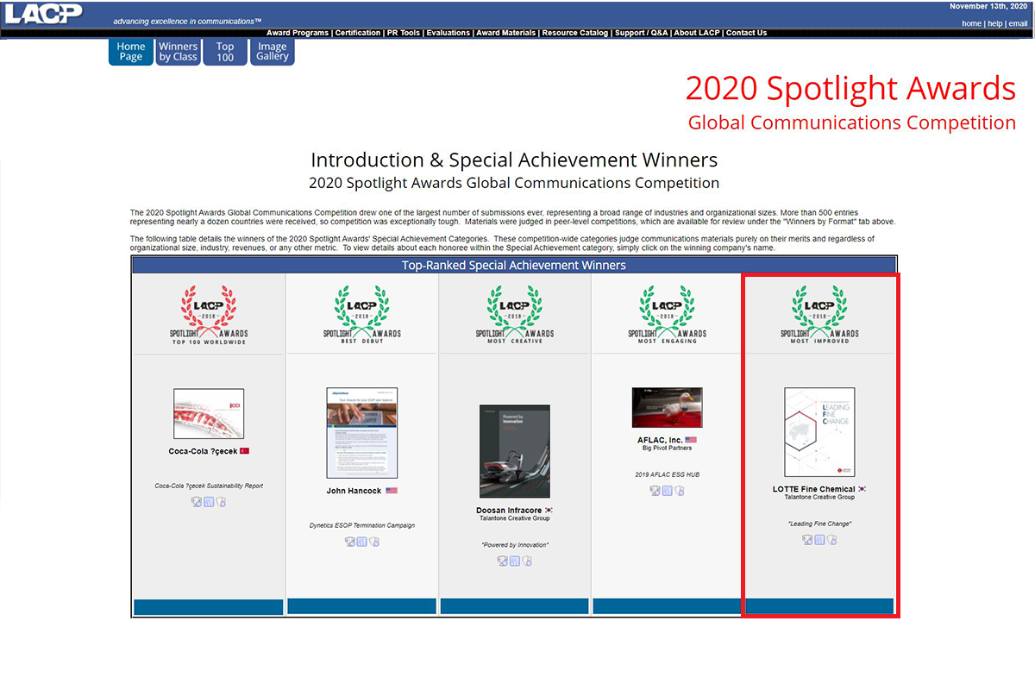Click "Talantone Creative Group" under Doosan Infracore
The image size is (1035, 690).
tap(514, 518)
